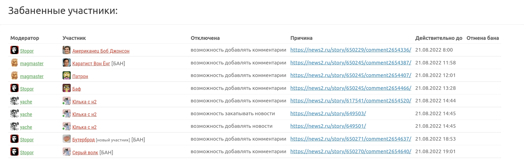The width and height of the screenshot is (524, 160).
Task: Click avatar of Бутерброд participant
Action: click(x=67, y=139)
